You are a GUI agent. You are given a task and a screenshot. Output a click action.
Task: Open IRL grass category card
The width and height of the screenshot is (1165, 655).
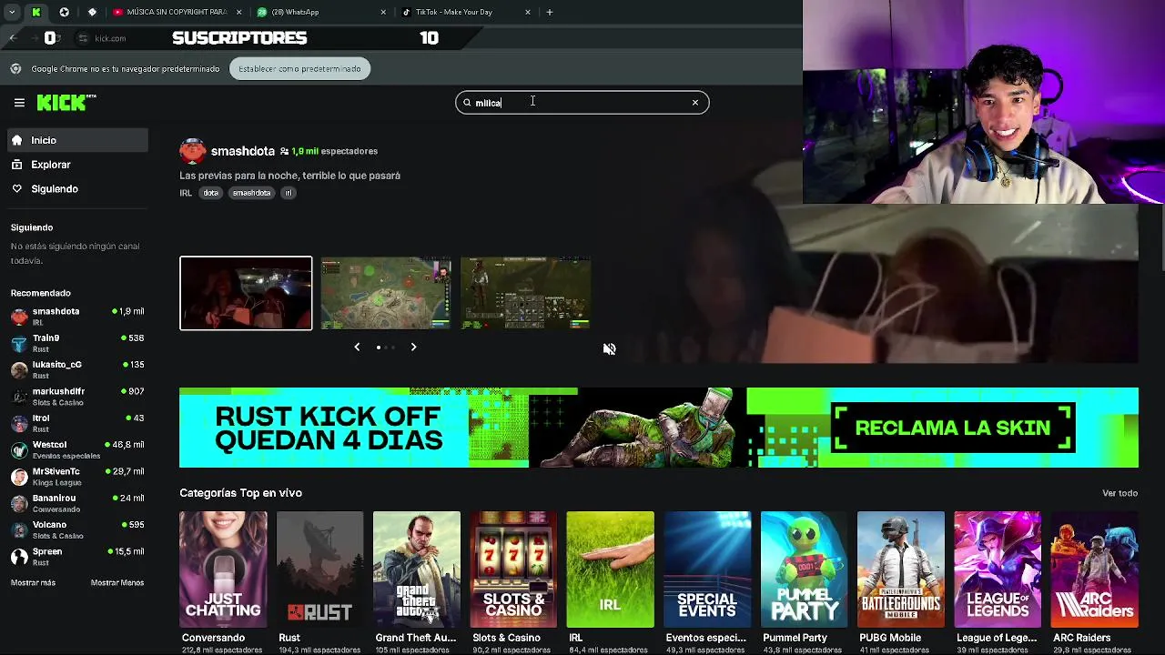click(x=610, y=569)
